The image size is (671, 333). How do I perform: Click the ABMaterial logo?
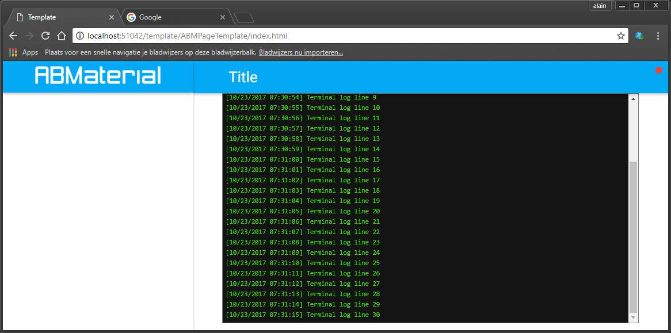pos(98,75)
